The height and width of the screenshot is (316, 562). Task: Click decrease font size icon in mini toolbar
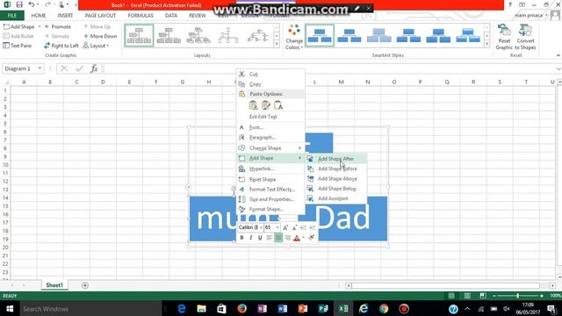click(x=295, y=227)
